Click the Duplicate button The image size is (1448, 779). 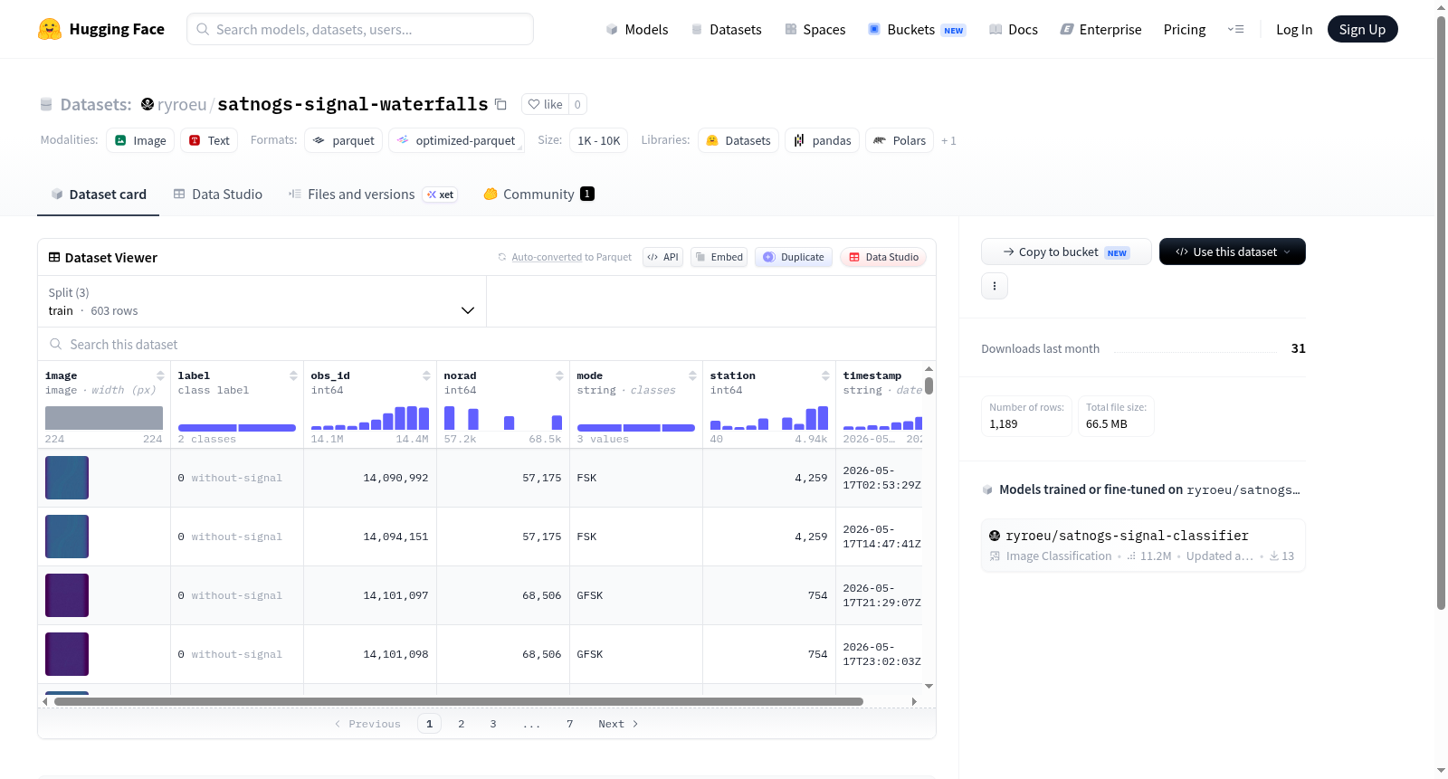click(794, 257)
